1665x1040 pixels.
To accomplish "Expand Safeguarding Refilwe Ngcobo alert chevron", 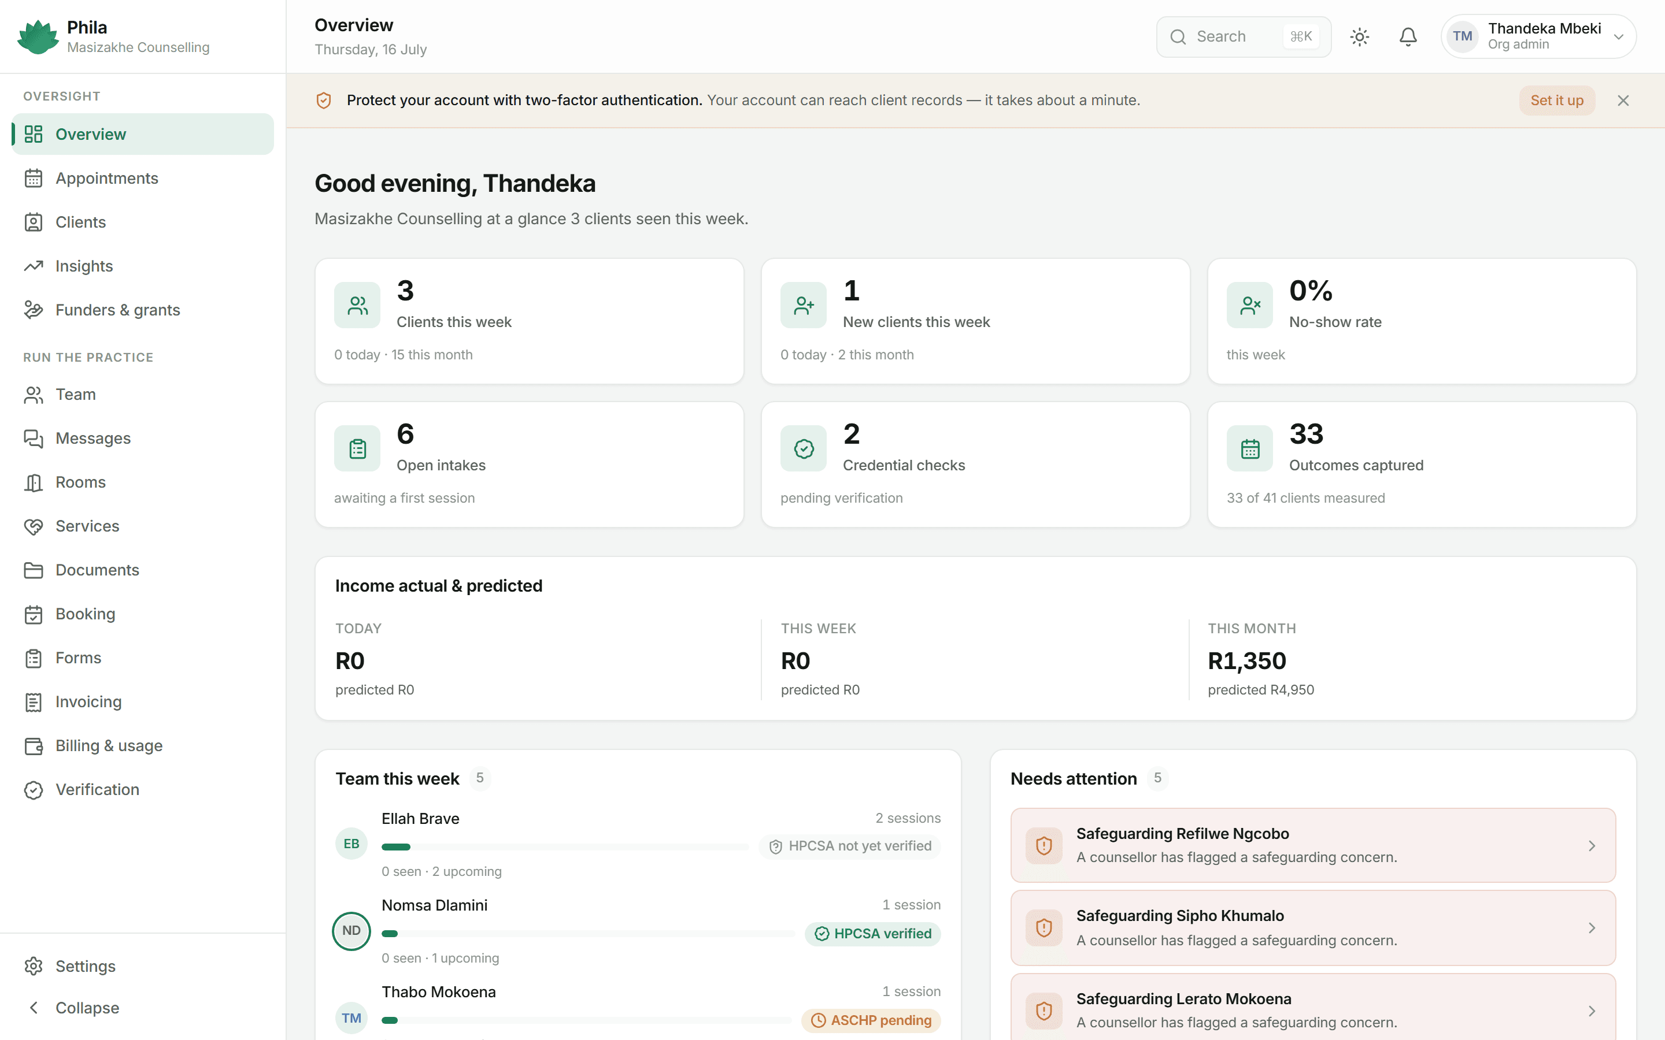I will pos(1592,845).
